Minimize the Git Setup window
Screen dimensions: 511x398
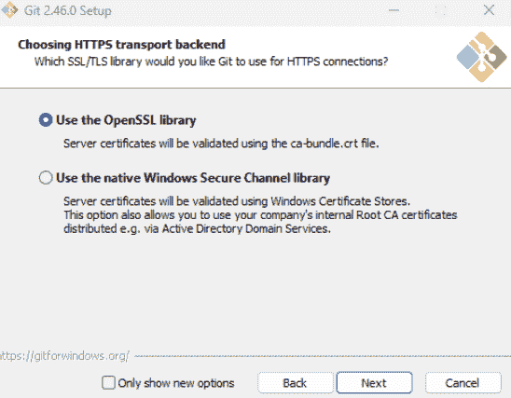coord(394,10)
